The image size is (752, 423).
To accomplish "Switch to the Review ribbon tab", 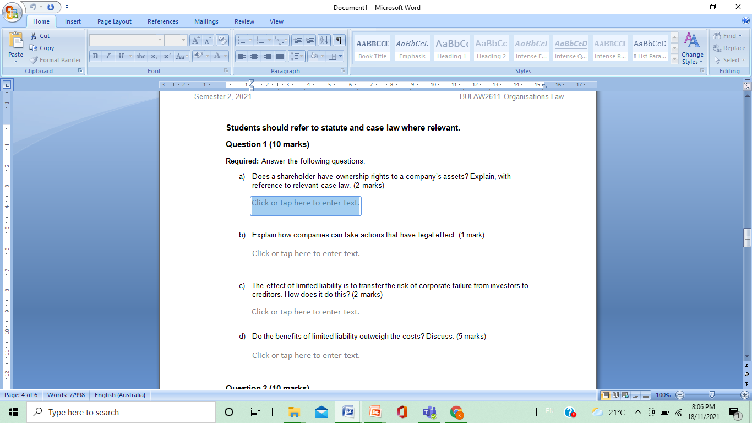I will click(x=244, y=21).
